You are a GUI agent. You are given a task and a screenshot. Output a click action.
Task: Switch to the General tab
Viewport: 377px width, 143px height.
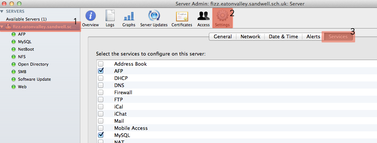pos(223,37)
